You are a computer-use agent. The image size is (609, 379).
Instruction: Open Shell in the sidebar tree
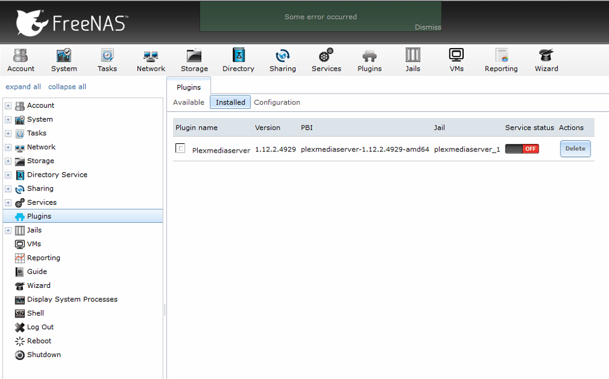click(x=35, y=313)
